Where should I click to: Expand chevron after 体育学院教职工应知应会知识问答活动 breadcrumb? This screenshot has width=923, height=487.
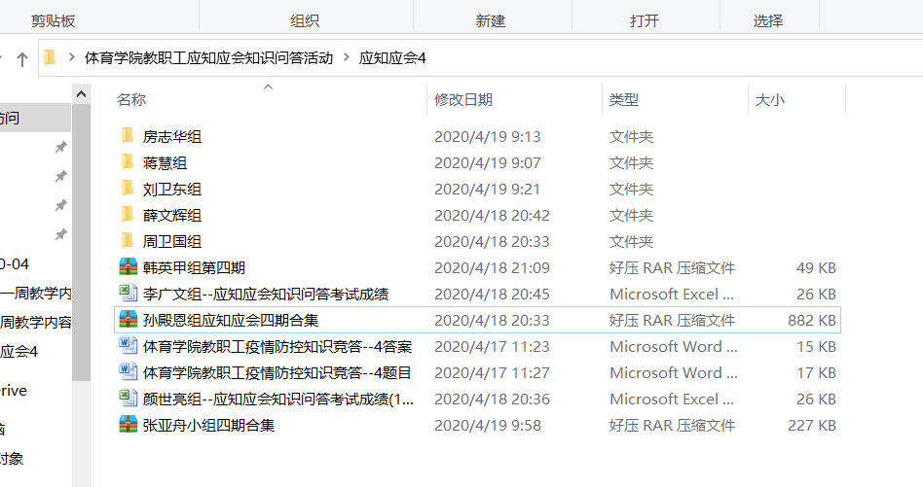click(346, 58)
